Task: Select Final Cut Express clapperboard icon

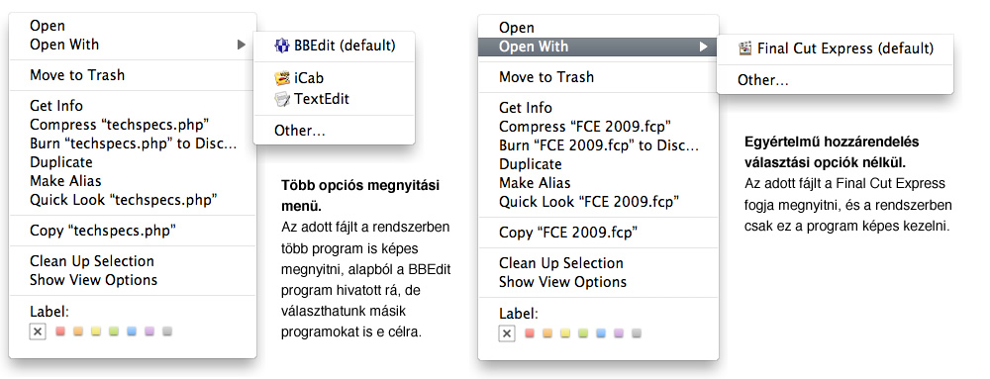Action: pos(745,48)
